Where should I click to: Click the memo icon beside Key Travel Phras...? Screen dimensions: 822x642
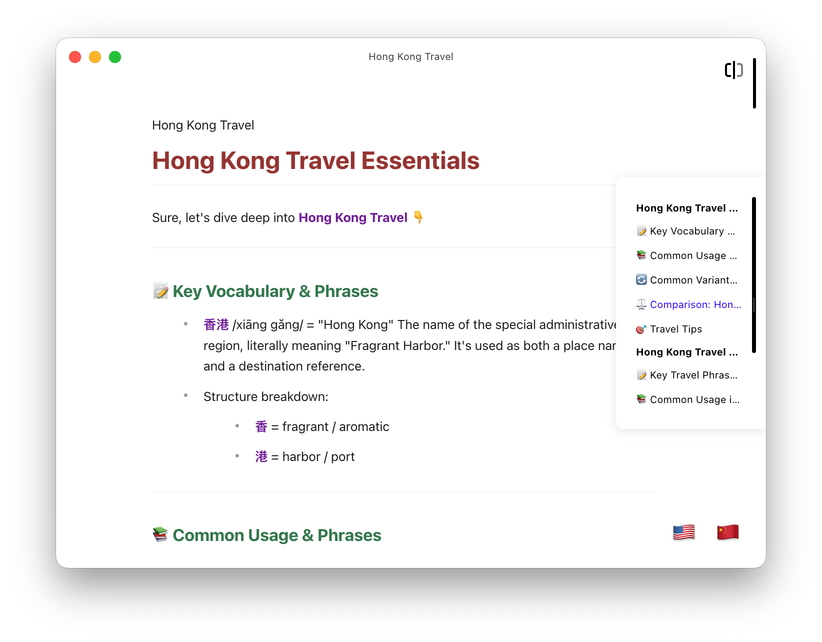(x=641, y=375)
